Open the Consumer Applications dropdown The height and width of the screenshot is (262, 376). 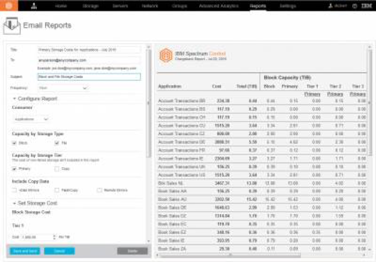(31, 119)
